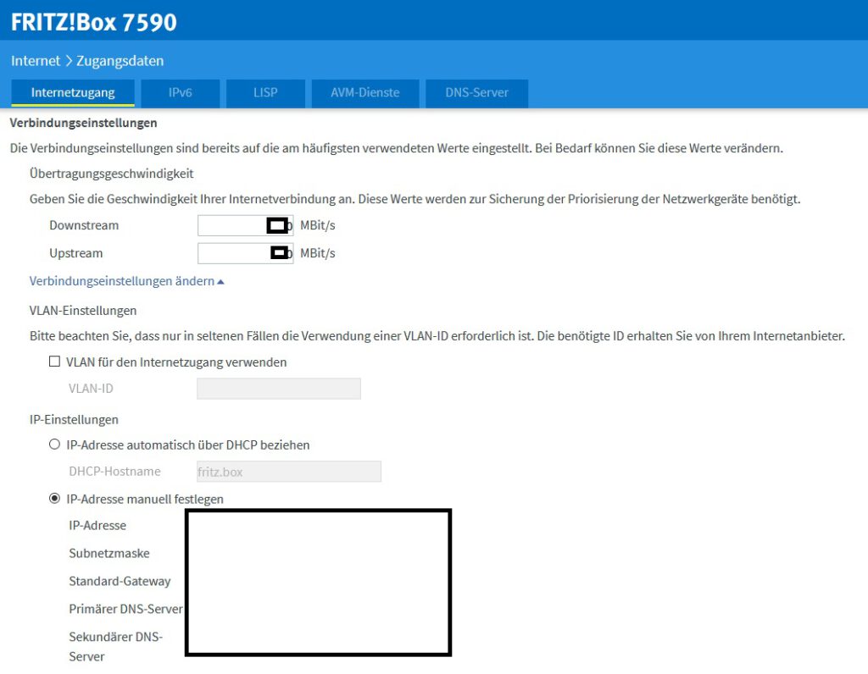
Task: Click the VLAN-ID input field
Action: [278, 389]
